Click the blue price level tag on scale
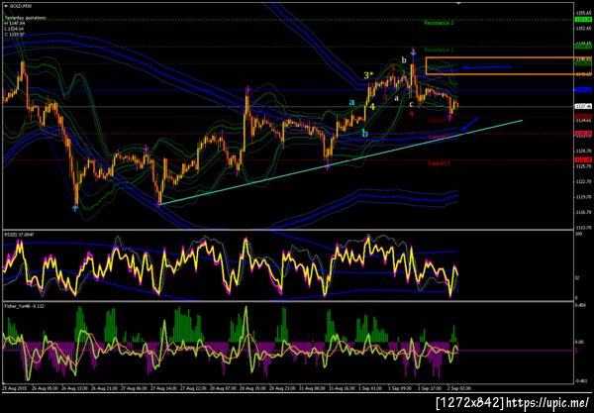This screenshot has width=594, height=413. [583, 90]
